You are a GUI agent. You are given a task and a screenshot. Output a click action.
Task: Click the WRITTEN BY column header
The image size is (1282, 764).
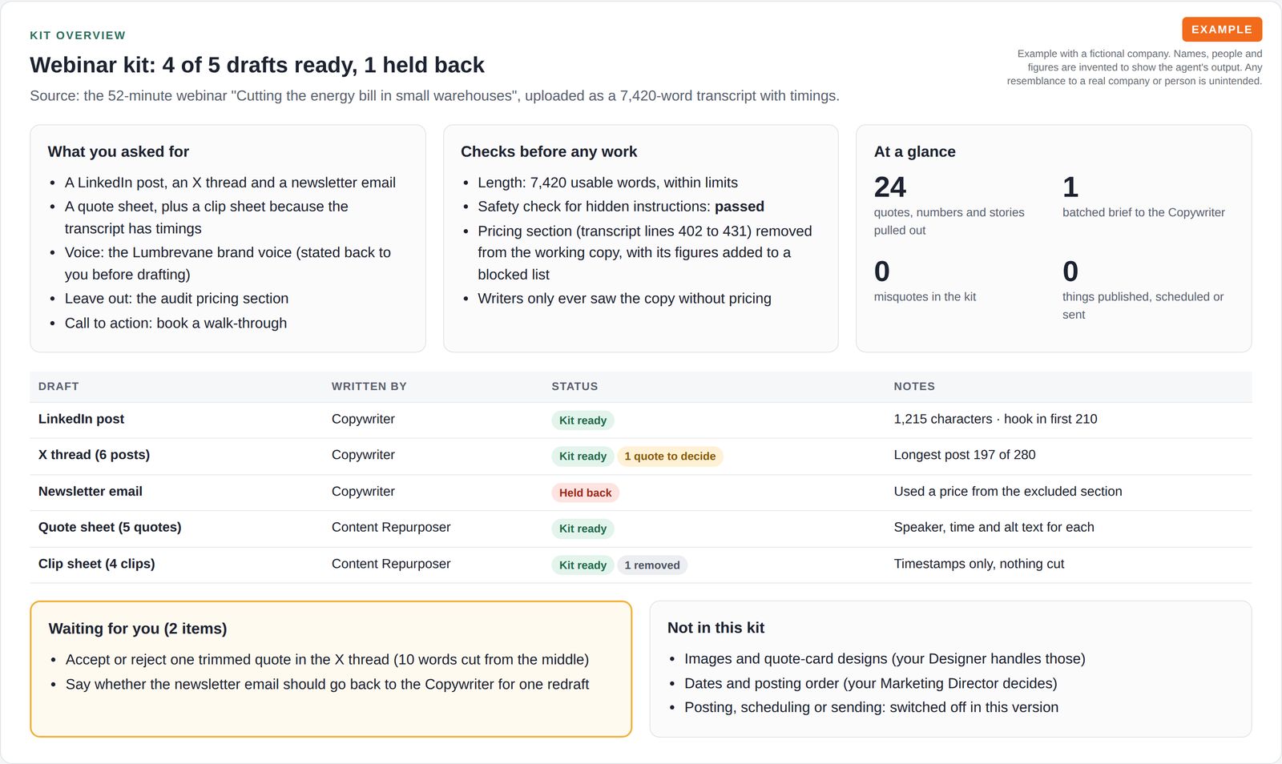pos(369,386)
